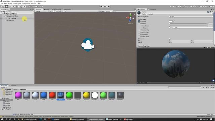Viewport: 215px width, 121px height.
Task: Select AR Session in Hierarchy
Action: coord(10,20)
